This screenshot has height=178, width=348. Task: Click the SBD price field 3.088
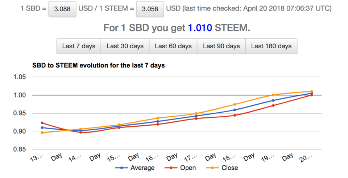[x=62, y=9]
